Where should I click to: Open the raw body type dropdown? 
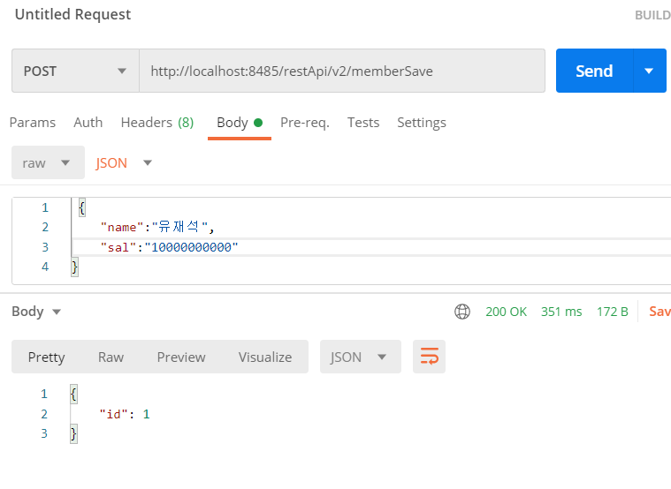48,162
